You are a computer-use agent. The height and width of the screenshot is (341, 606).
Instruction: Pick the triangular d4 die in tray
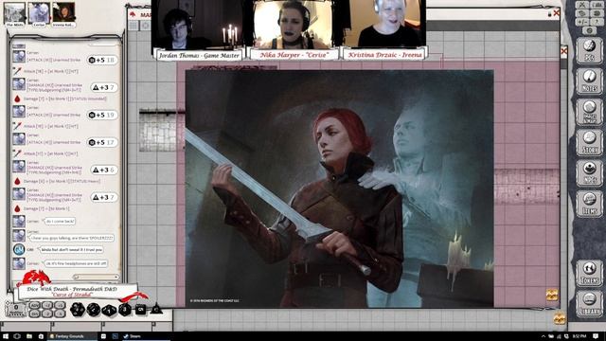(x=156, y=309)
